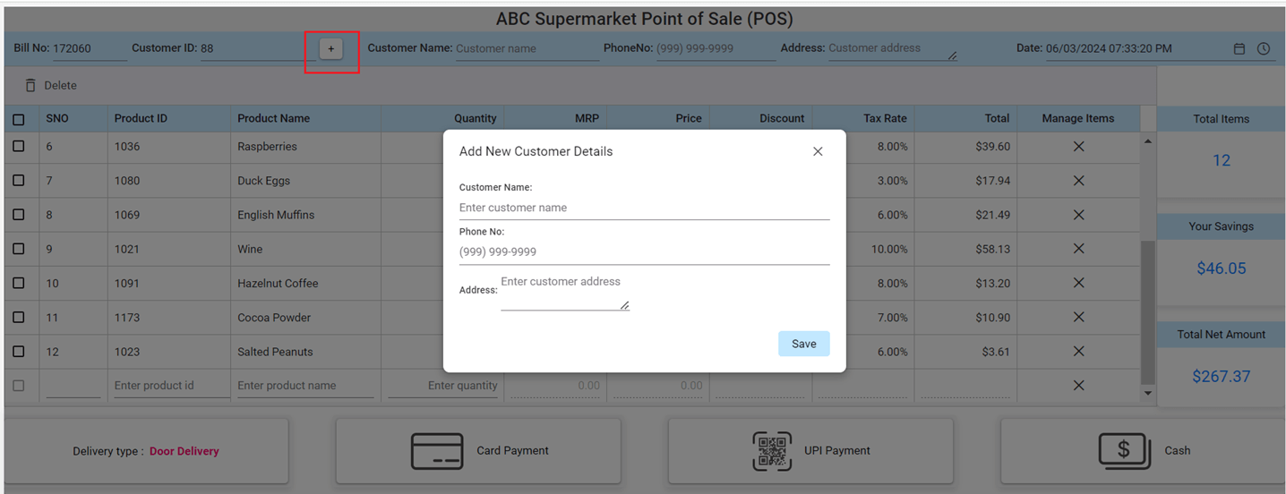Remove the Salted Peanuts row with X
The width and height of the screenshot is (1286, 494).
1078,352
